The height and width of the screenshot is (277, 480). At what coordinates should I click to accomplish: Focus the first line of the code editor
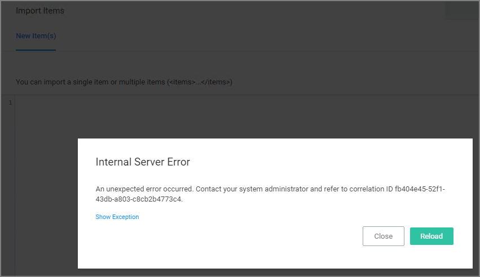pos(169,102)
